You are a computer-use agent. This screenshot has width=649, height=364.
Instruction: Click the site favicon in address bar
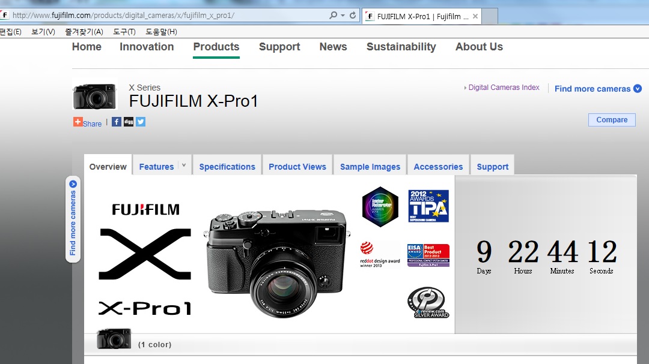tap(5, 15)
